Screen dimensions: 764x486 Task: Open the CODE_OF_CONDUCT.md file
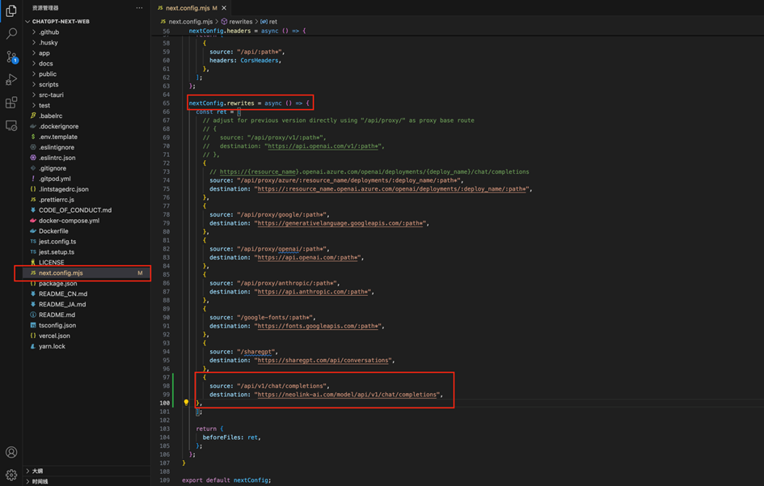point(75,210)
